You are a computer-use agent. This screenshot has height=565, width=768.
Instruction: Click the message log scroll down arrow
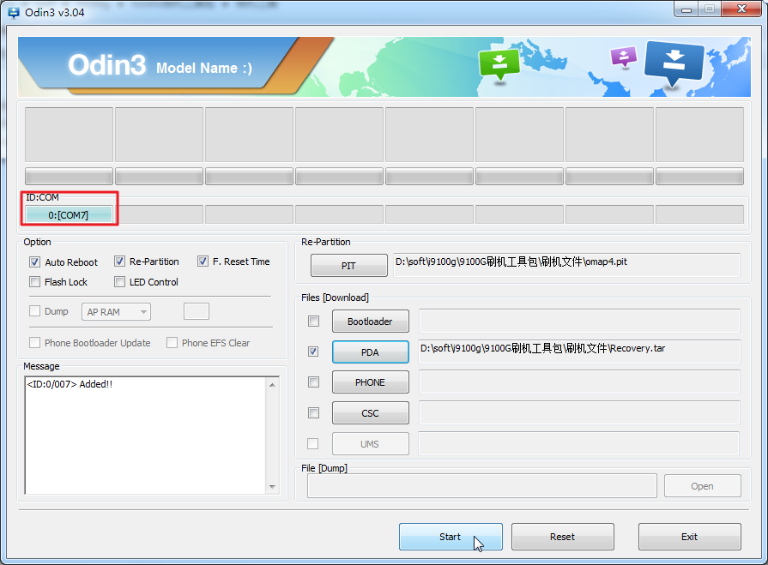pyautogui.click(x=273, y=487)
